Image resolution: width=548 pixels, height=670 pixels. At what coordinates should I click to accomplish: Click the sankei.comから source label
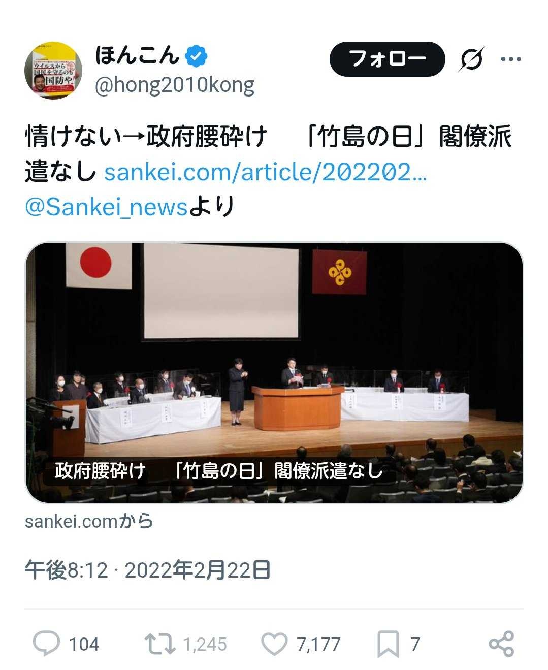pyautogui.click(x=89, y=521)
